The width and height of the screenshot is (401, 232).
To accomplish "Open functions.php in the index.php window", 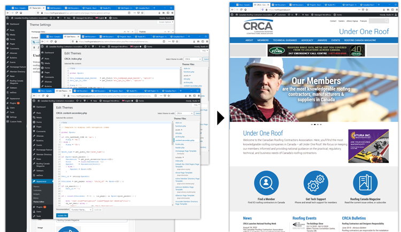I will tap(189, 72).
